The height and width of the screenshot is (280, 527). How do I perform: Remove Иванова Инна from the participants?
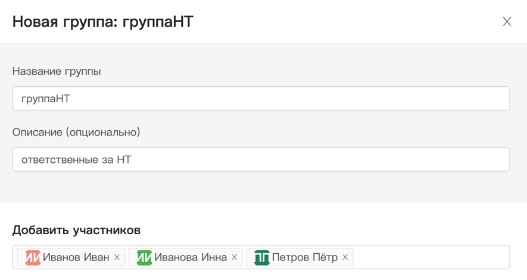[x=235, y=257]
